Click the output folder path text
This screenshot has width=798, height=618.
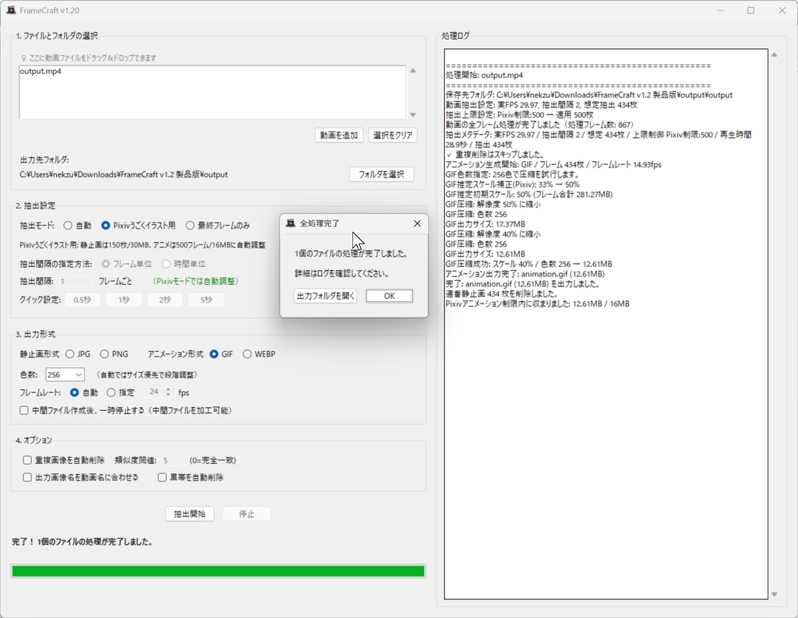click(124, 174)
